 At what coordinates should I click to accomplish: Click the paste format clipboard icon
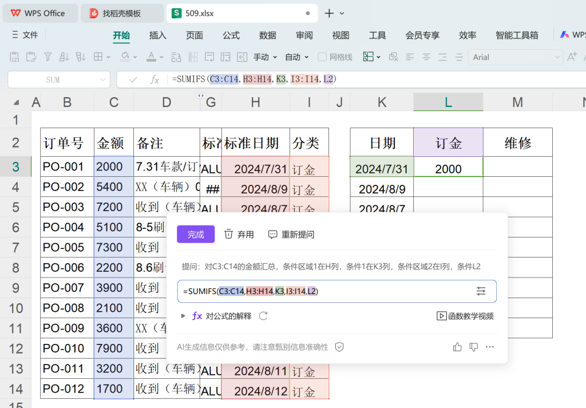point(31,57)
